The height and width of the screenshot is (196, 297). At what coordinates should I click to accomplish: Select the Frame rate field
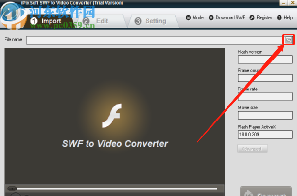point(265,96)
